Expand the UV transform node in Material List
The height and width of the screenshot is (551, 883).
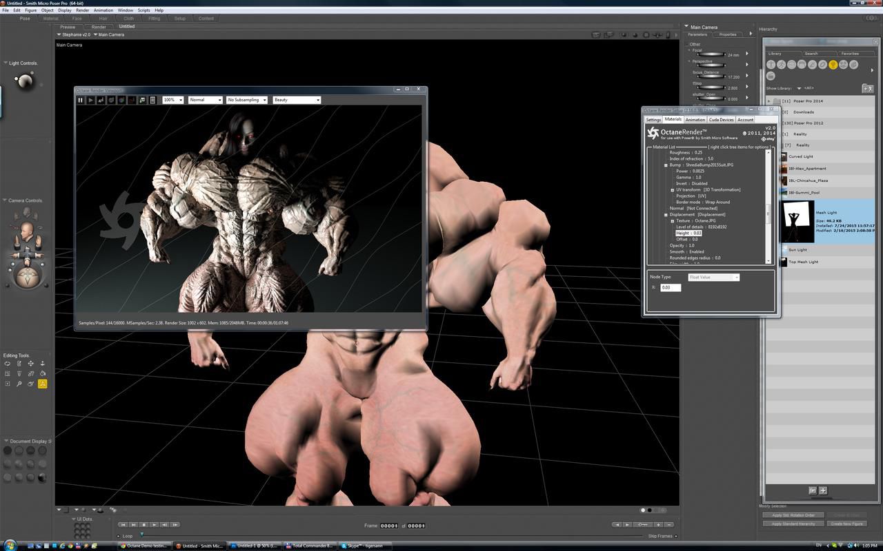coord(673,190)
